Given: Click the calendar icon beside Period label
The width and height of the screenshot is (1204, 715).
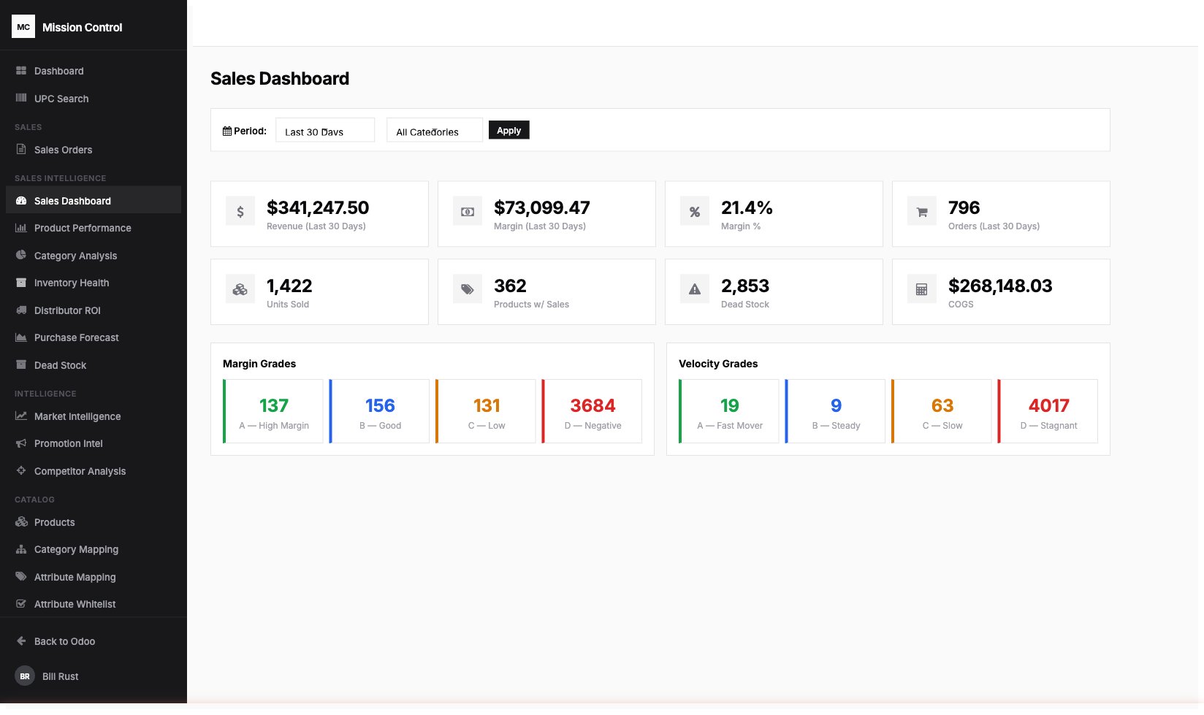Looking at the screenshot, I should tap(227, 130).
